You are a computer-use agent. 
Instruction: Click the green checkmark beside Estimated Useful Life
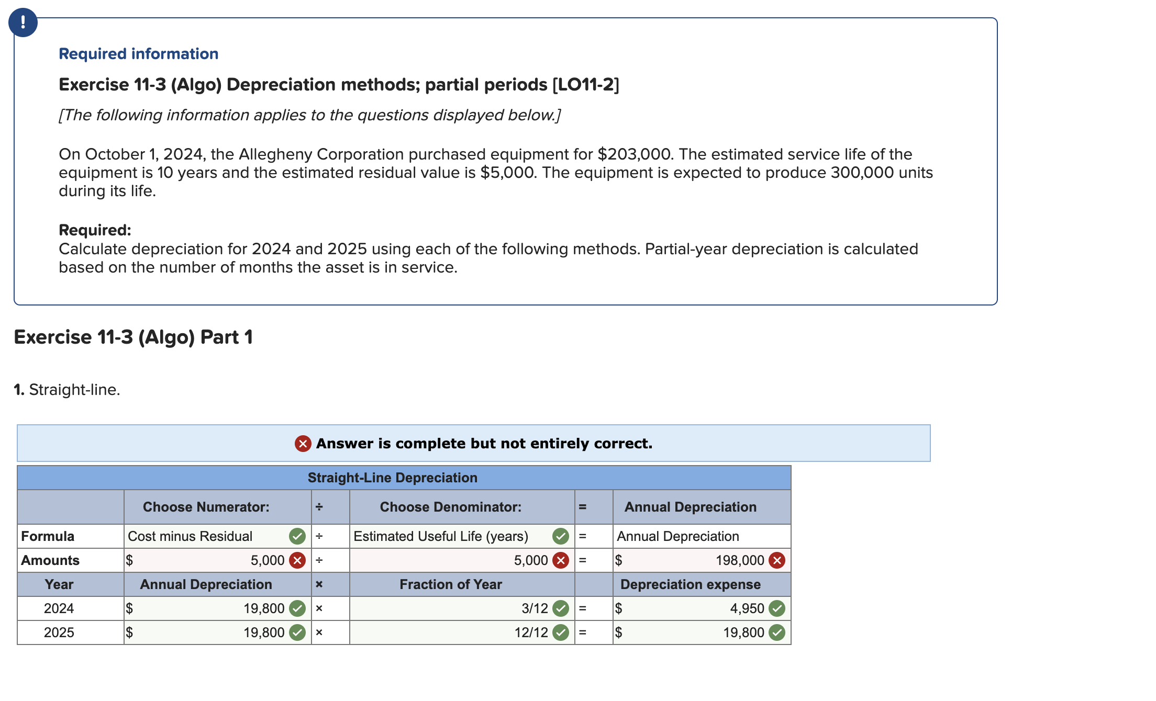click(x=561, y=536)
